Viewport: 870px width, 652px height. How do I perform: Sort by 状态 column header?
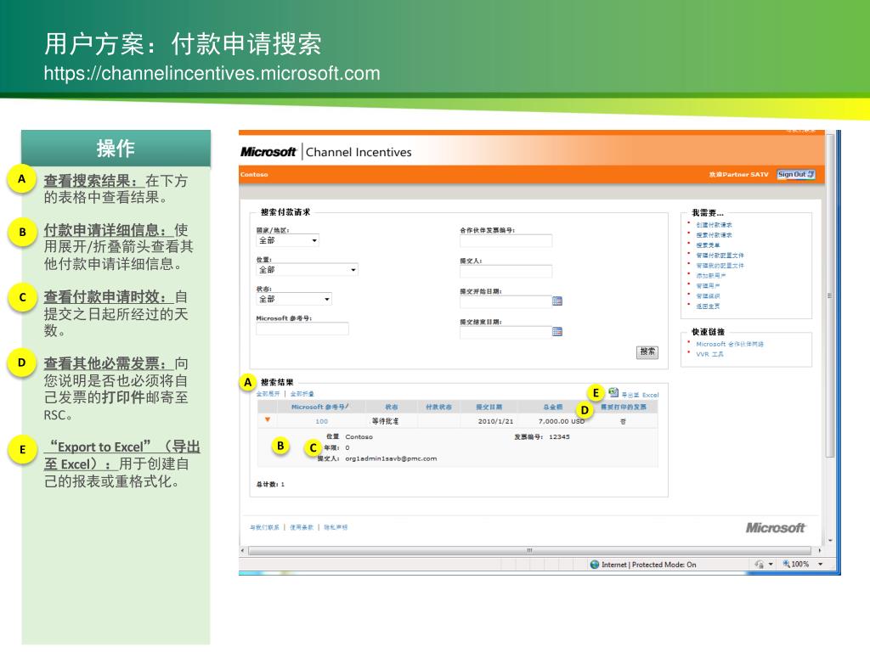click(x=391, y=407)
